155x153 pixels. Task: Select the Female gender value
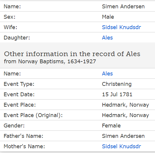(111, 126)
